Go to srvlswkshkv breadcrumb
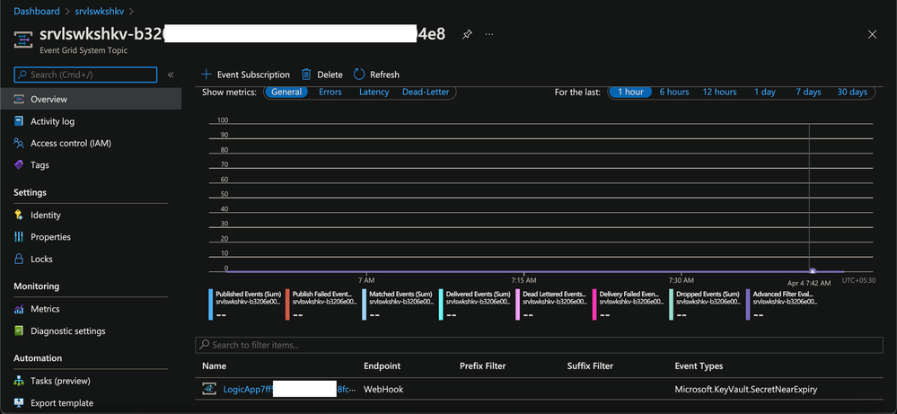This screenshot has width=897, height=414. [x=100, y=11]
